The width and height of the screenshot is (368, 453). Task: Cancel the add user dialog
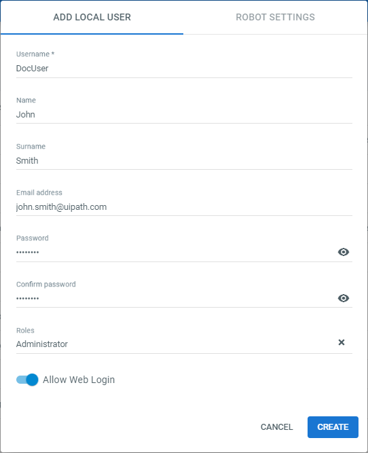(276, 427)
